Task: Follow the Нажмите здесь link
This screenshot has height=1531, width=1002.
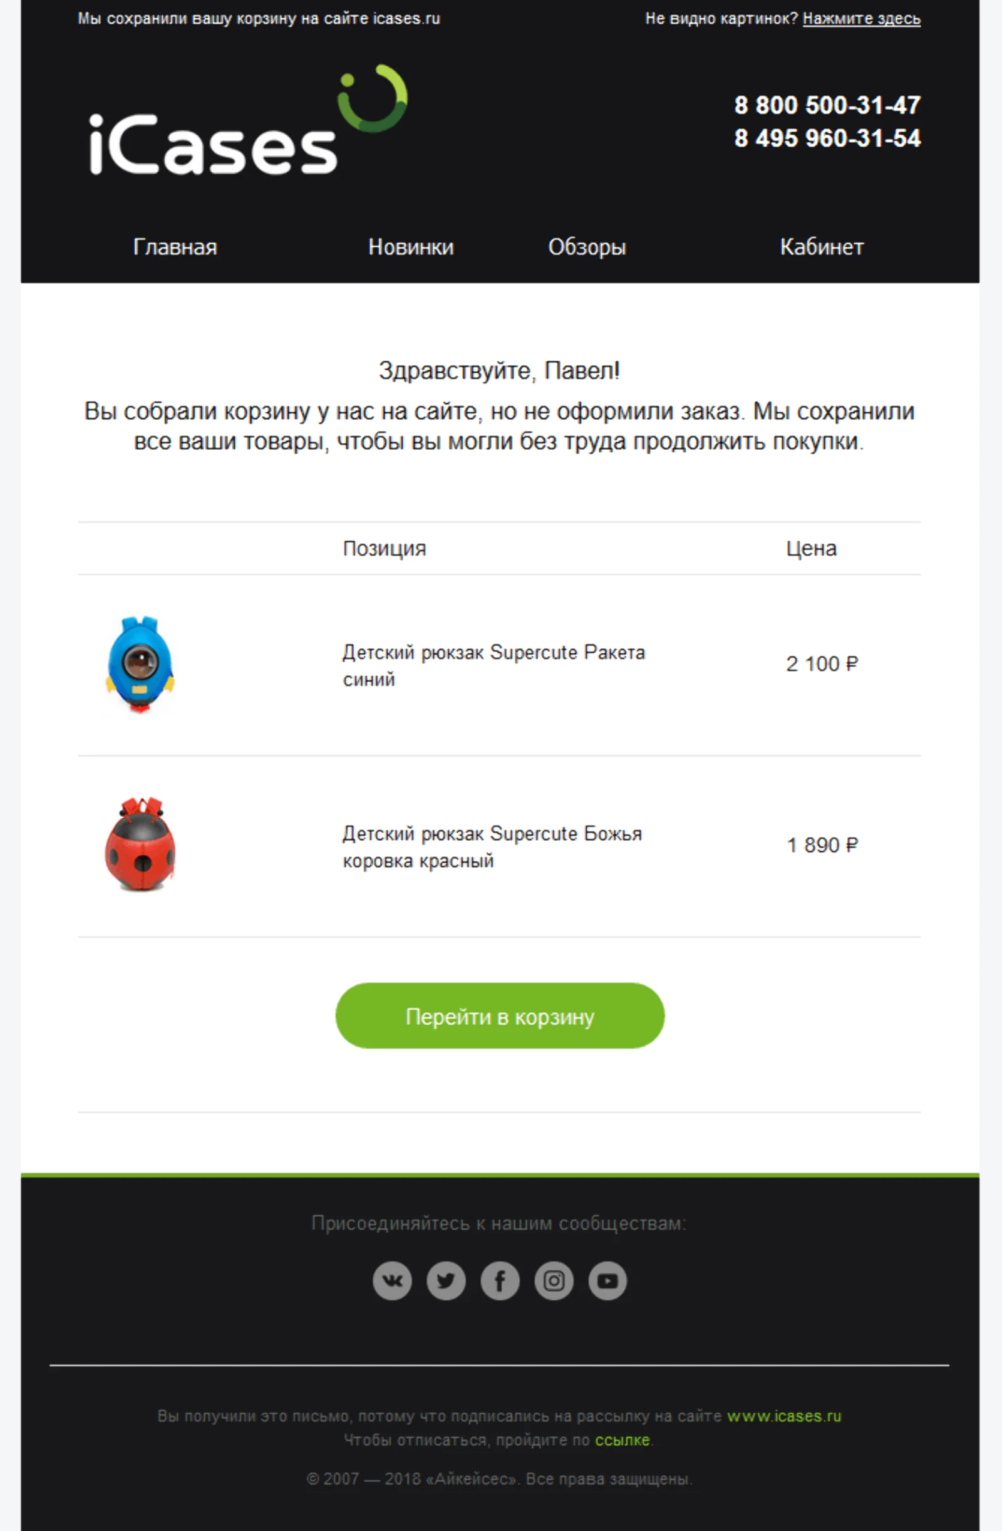Action: [x=861, y=19]
